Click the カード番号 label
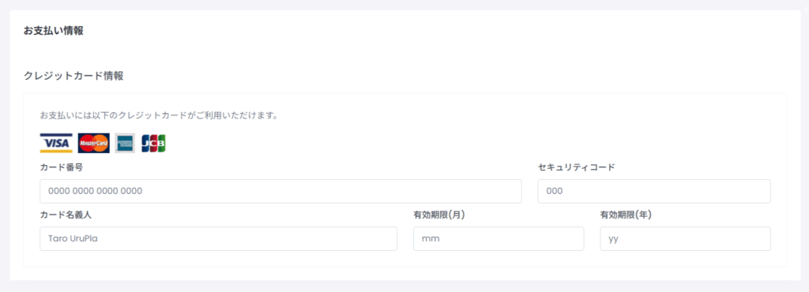Viewport: 809px width, 292px height. pos(62,167)
